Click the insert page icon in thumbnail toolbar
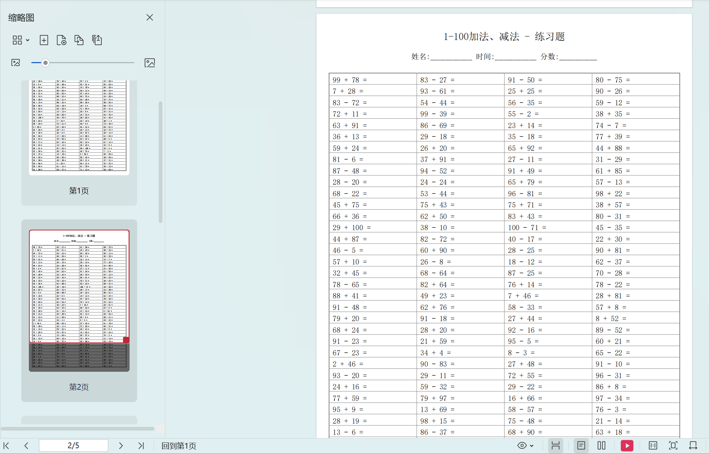709x454 pixels. (44, 40)
